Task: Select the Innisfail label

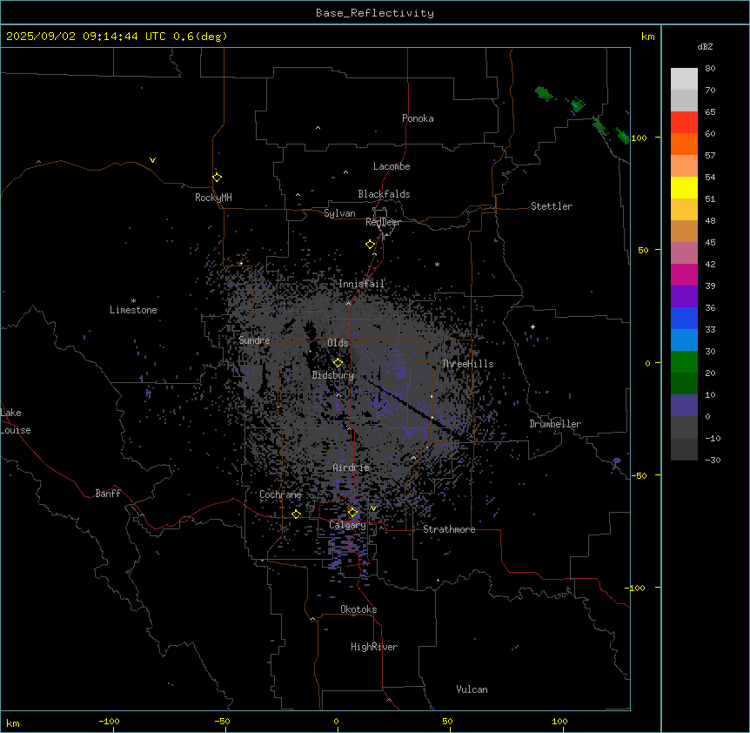Action: pyautogui.click(x=361, y=284)
